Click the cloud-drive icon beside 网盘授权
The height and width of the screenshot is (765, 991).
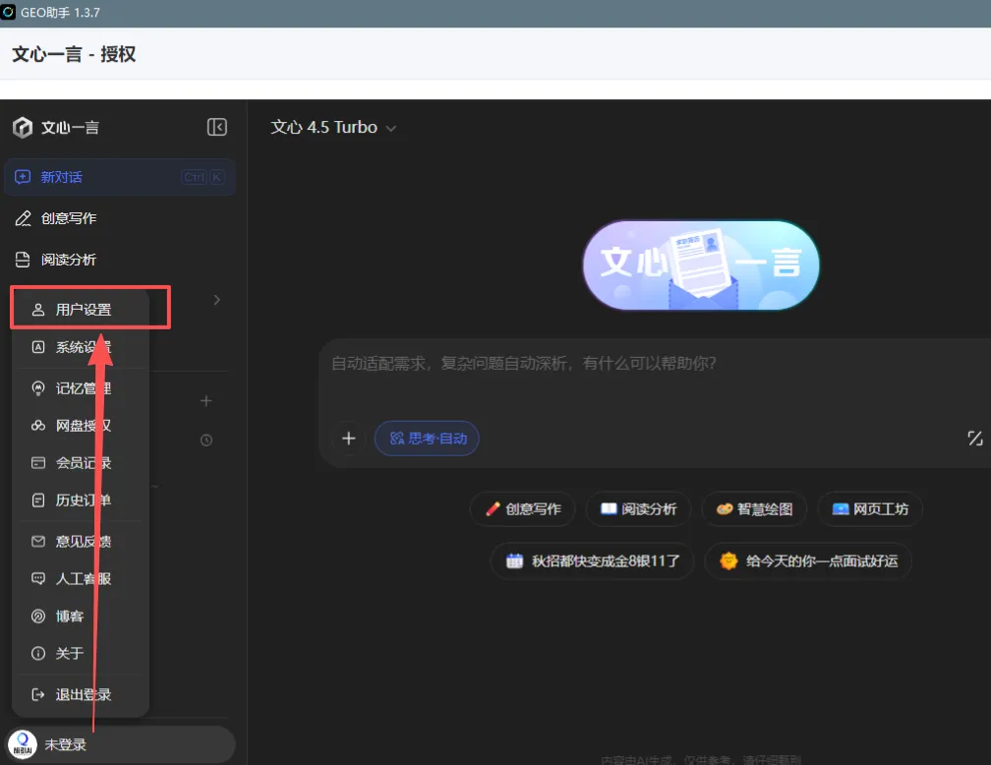[x=38, y=426]
